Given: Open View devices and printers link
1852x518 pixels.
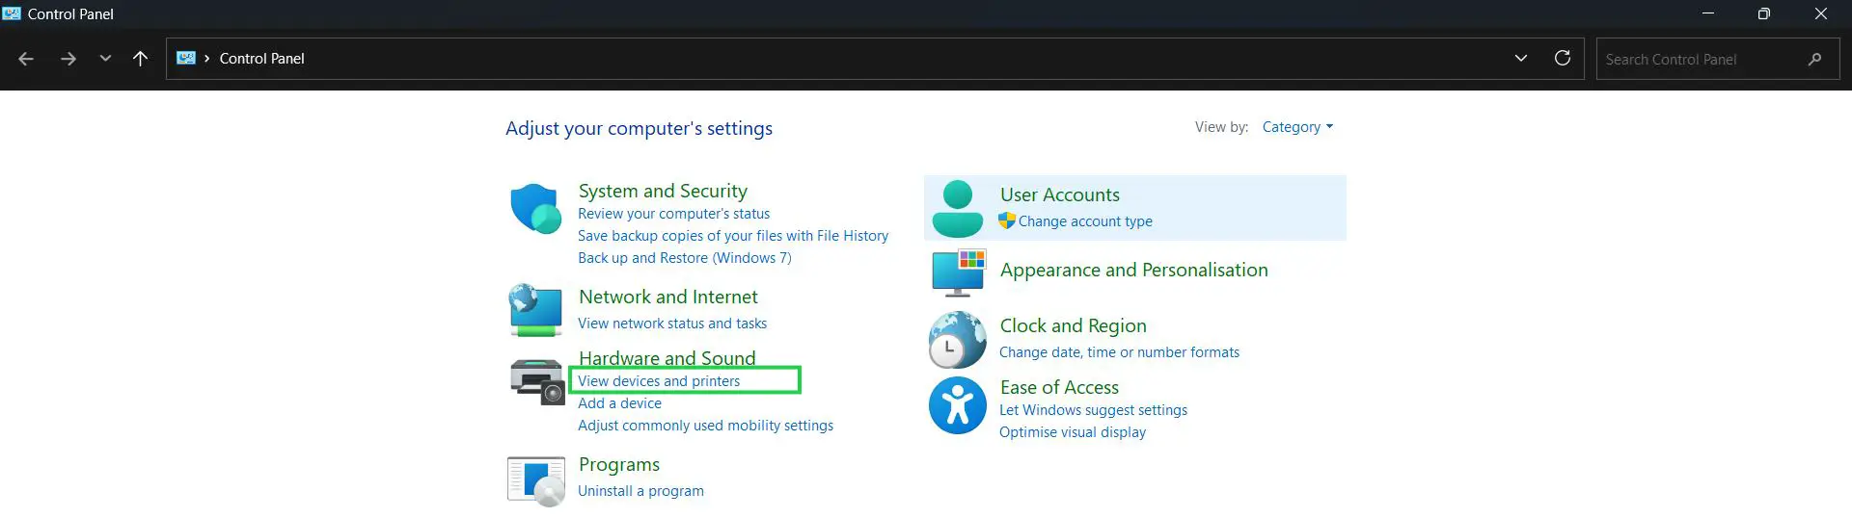Looking at the screenshot, I should pyautogui.click(x=659, y=381).
